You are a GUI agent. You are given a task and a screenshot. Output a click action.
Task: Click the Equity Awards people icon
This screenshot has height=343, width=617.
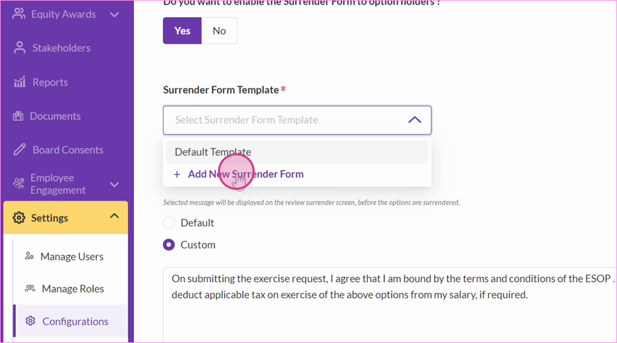19,14
